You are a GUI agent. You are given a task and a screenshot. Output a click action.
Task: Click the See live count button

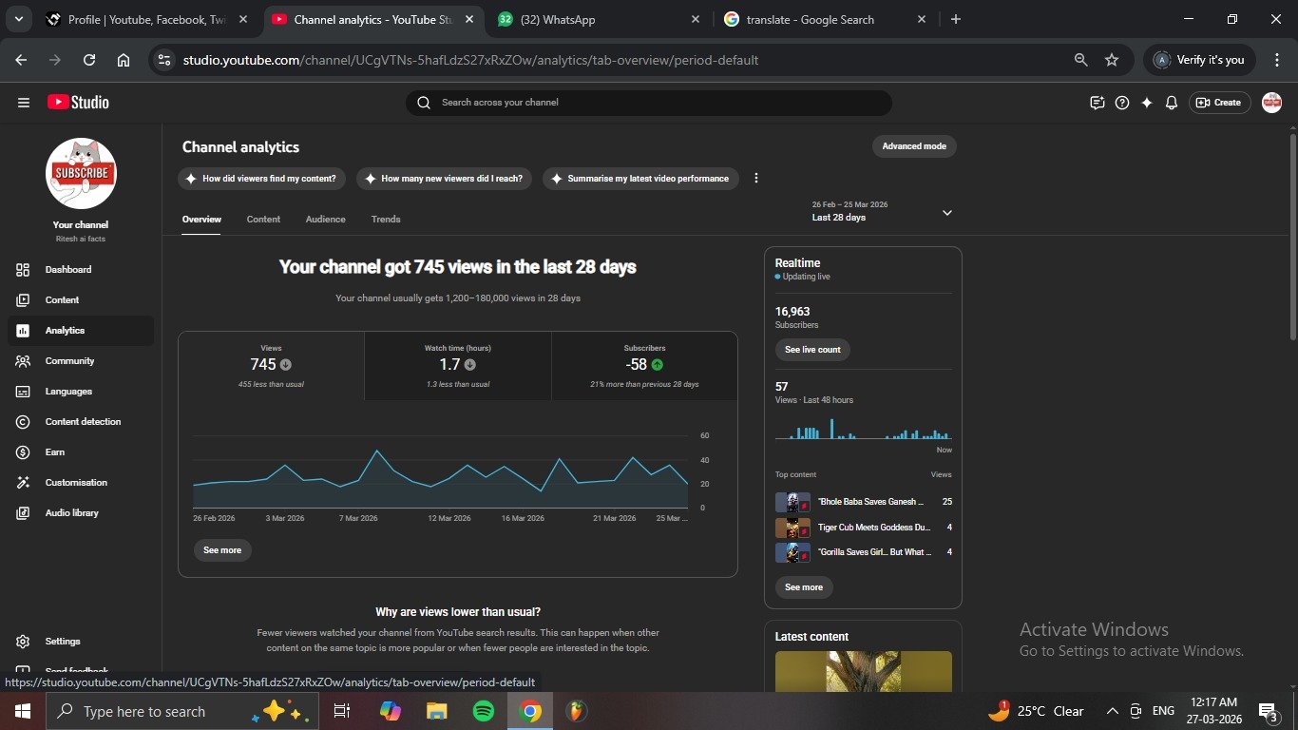812,350
